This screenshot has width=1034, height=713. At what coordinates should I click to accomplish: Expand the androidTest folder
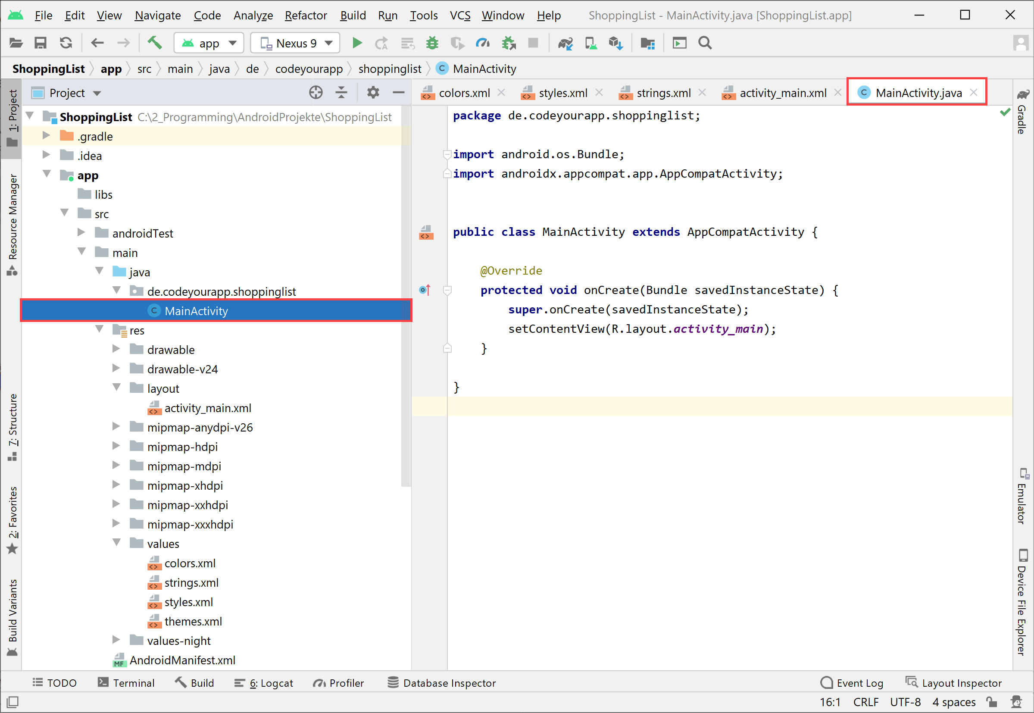point(81,232)
